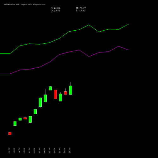Select the 11 Feb date label
This screenshot has width=158, height=158.
[x=45, y=150]
